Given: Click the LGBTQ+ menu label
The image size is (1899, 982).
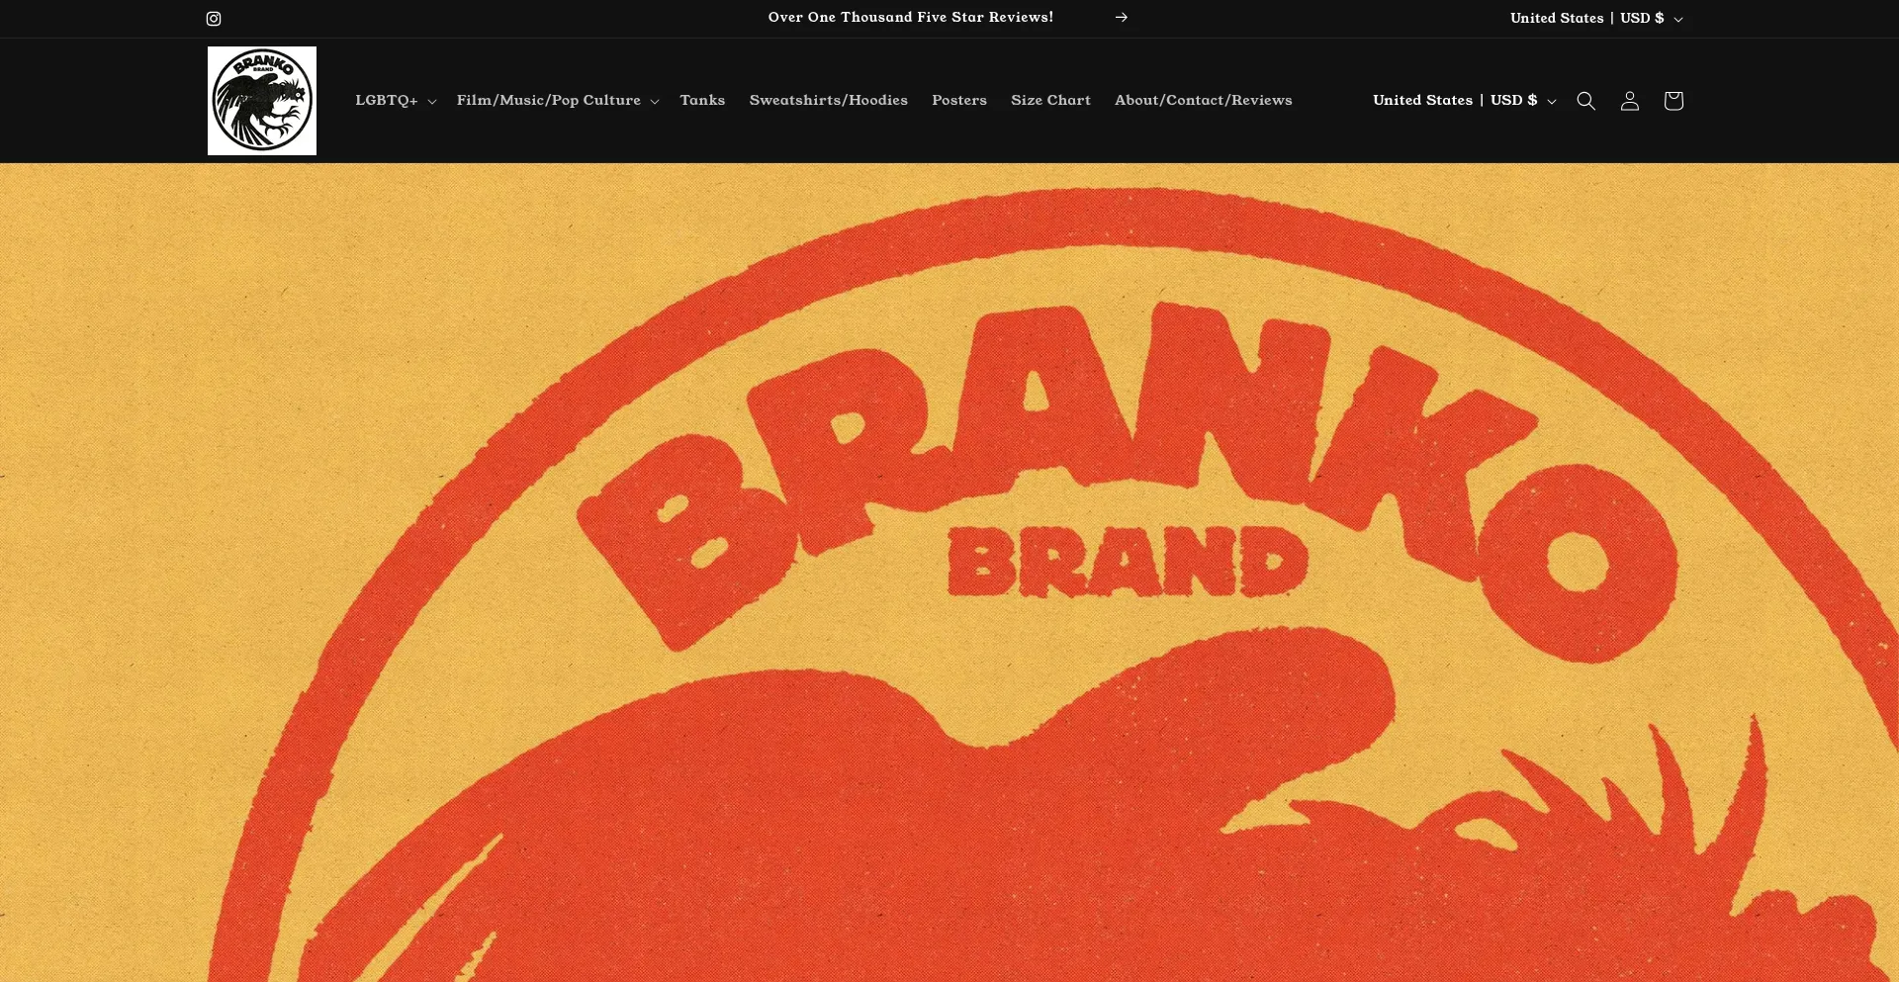Looking at the screenshot, I should (387, 100).
